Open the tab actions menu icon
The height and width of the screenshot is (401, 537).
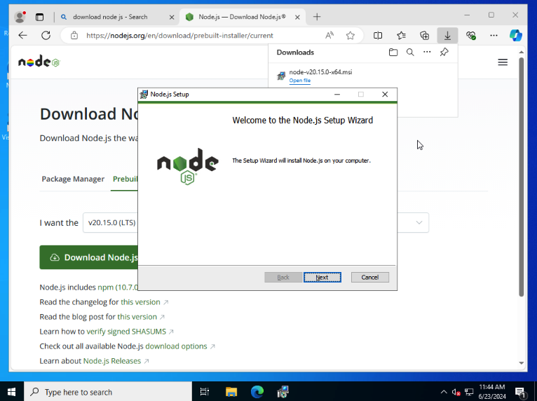(x=40, y=17)
